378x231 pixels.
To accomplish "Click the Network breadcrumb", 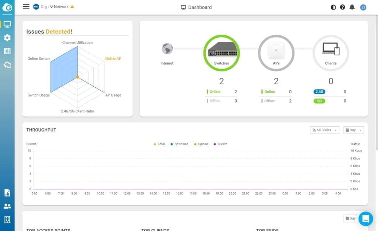I will pyautogui.click(x=61, y=7).
